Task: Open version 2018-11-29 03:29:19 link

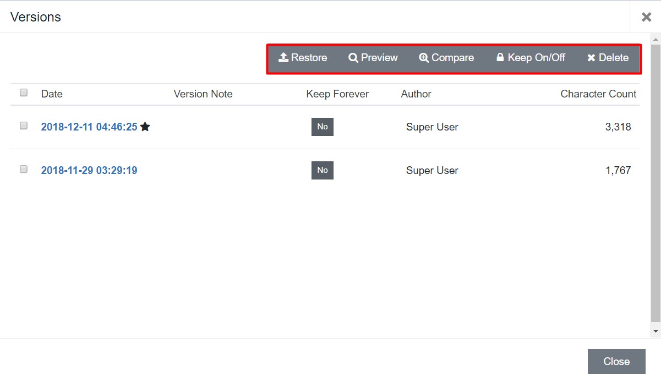Action: (x=89, y=170)
